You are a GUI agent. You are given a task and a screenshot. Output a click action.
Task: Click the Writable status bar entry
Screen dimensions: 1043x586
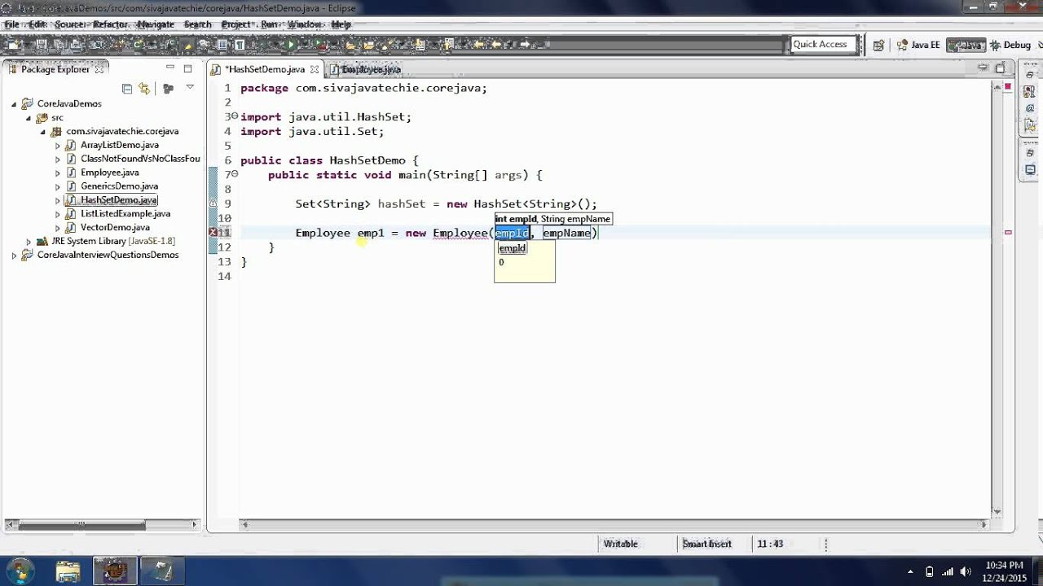(621, 544)
